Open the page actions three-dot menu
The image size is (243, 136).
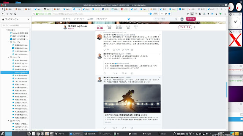point(162,14)
